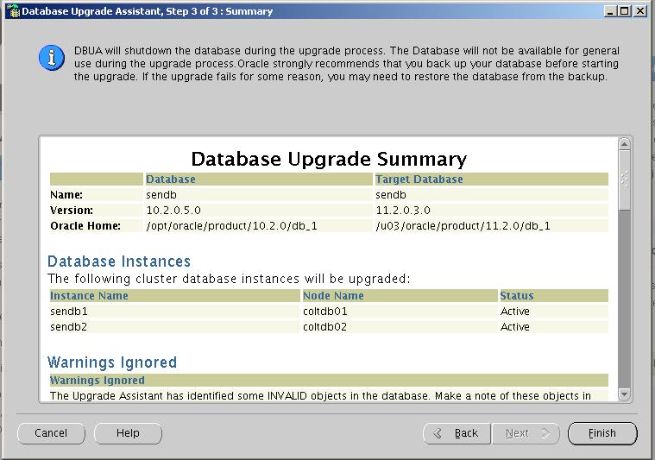Click source database name 'sendb' under Database
This screenshot has height=460, width=655.
click(161, 195)
